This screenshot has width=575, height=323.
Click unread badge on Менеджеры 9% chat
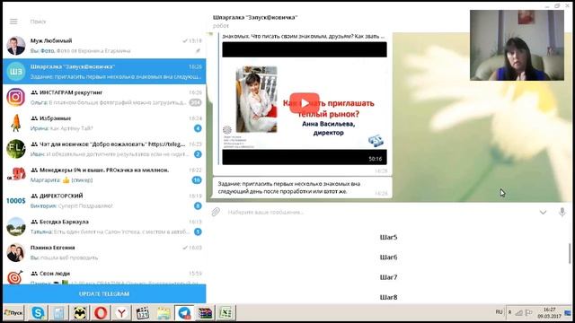point(197,179)
